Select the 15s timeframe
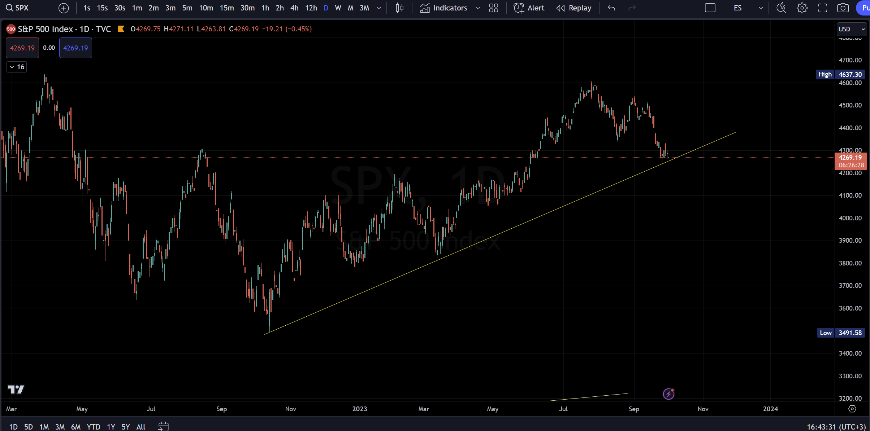The height and width of the screenshot is (431, 870). click(102, 8)
